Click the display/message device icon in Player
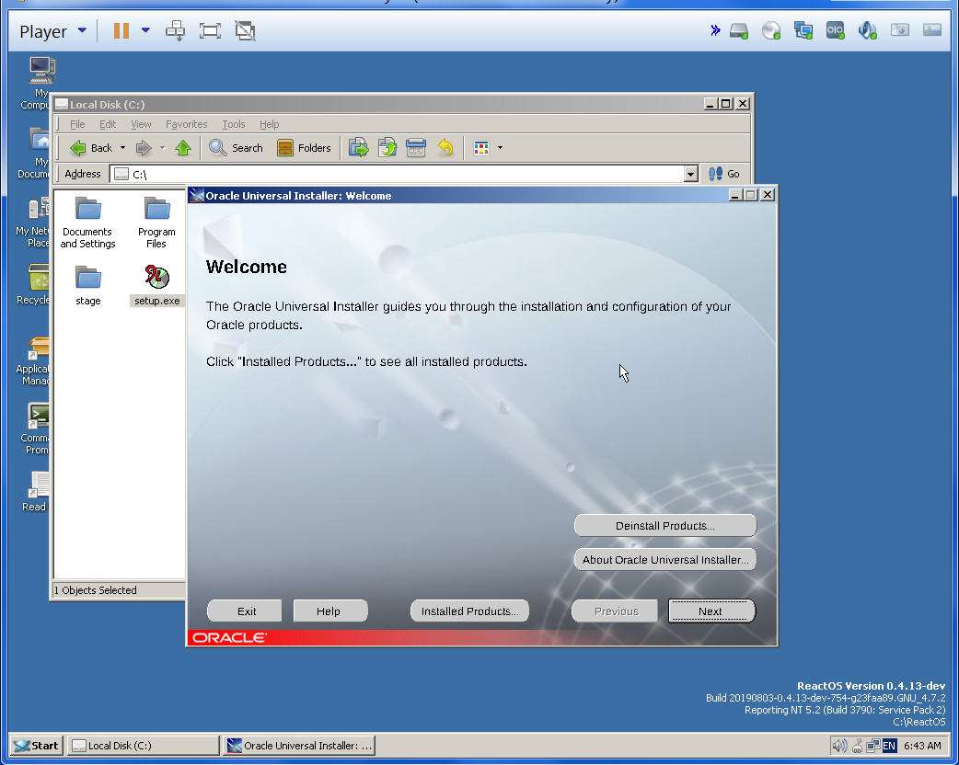 click(x=932, y=30)
